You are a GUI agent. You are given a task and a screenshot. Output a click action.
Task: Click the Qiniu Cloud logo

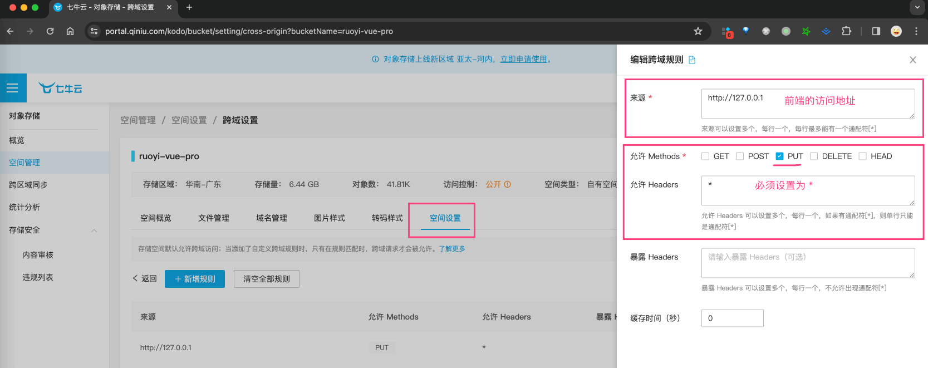click(x=60, y=88)
